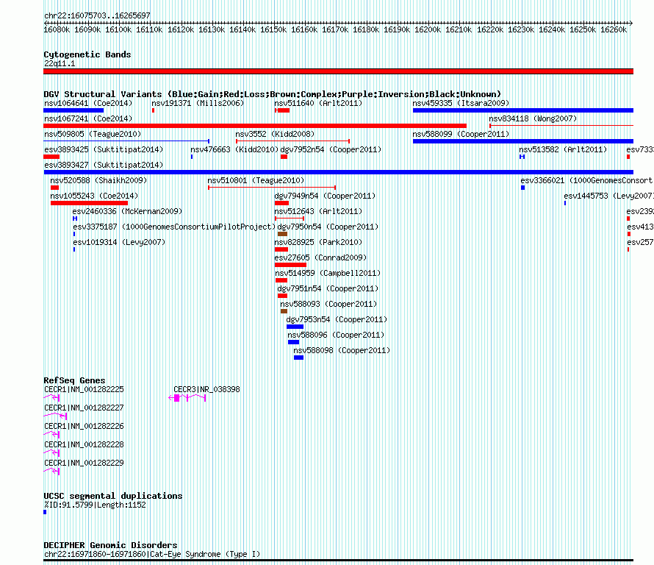Click CECR1|NM_001282225 gene label

tap(84, 389)
